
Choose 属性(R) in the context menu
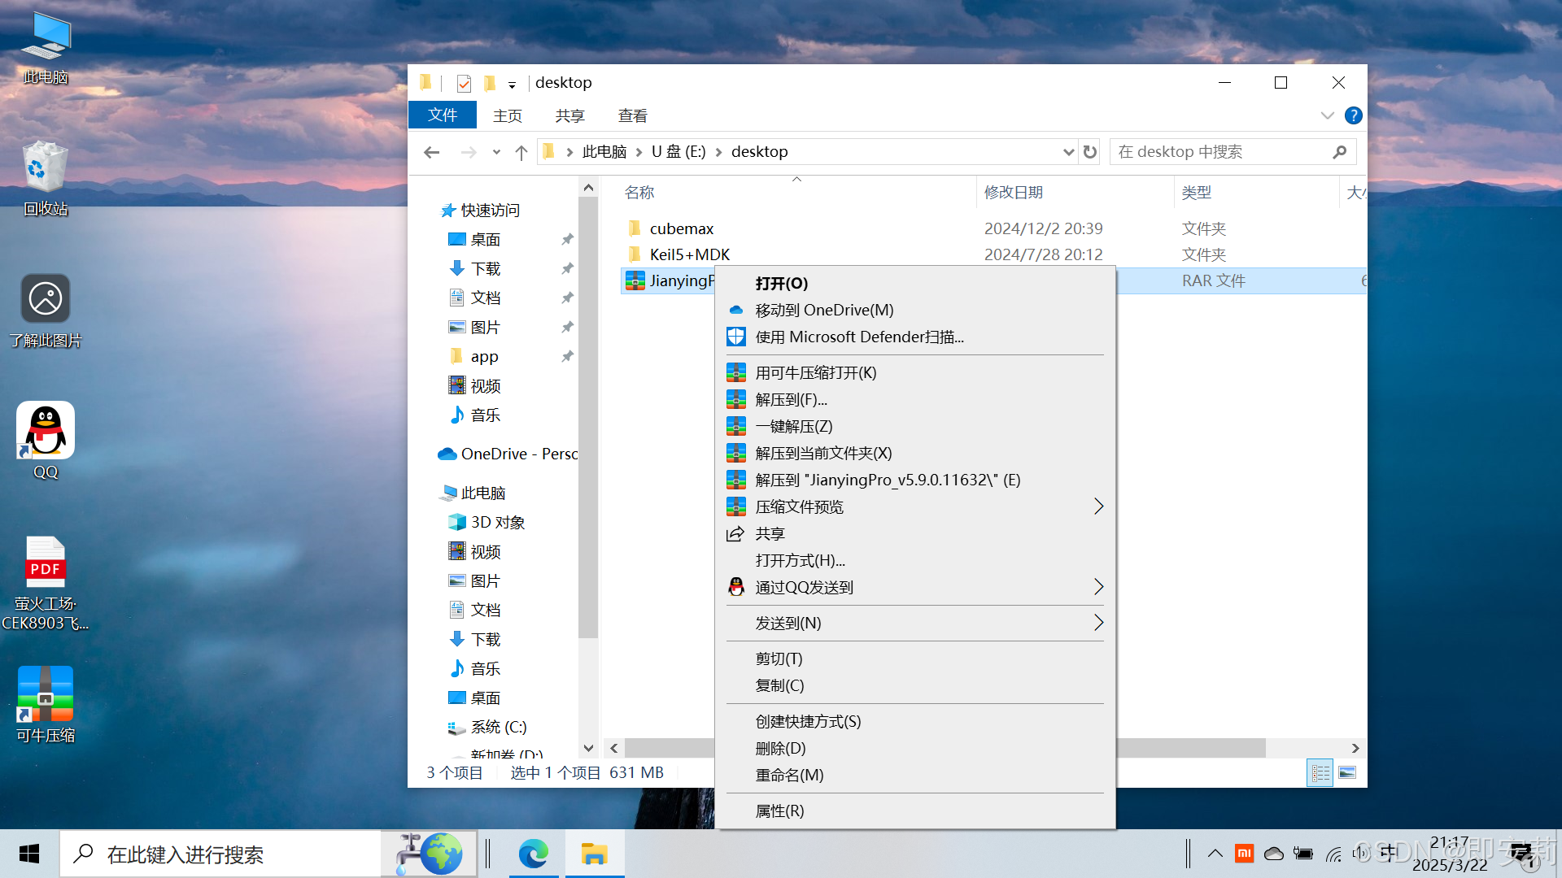click(779, 811)
